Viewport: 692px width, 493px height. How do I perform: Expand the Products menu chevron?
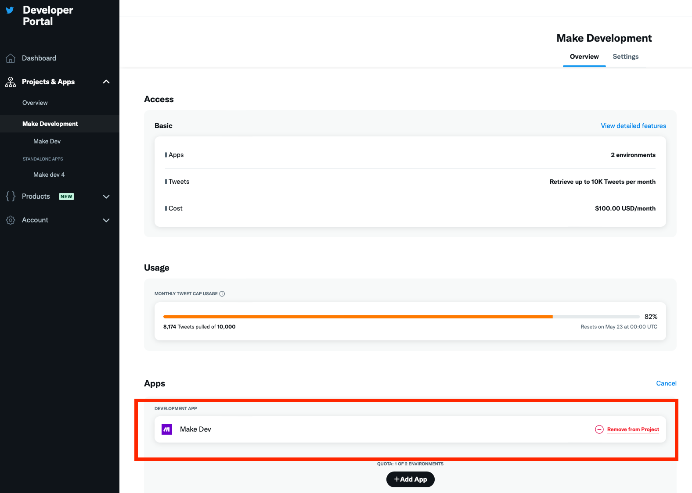pyautogui.click(x=106, y=196)
